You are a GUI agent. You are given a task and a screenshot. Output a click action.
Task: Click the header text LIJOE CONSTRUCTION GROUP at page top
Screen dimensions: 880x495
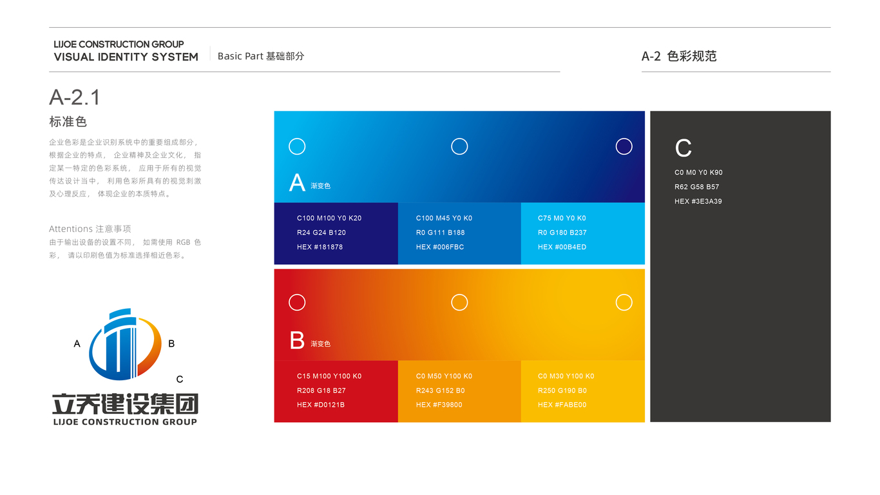(x=119, y=44)
